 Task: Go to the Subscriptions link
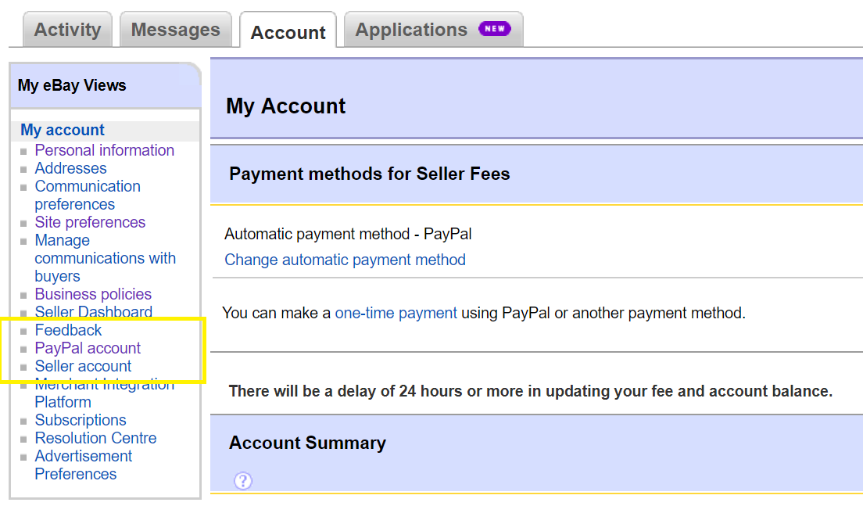tap(81, 420)
